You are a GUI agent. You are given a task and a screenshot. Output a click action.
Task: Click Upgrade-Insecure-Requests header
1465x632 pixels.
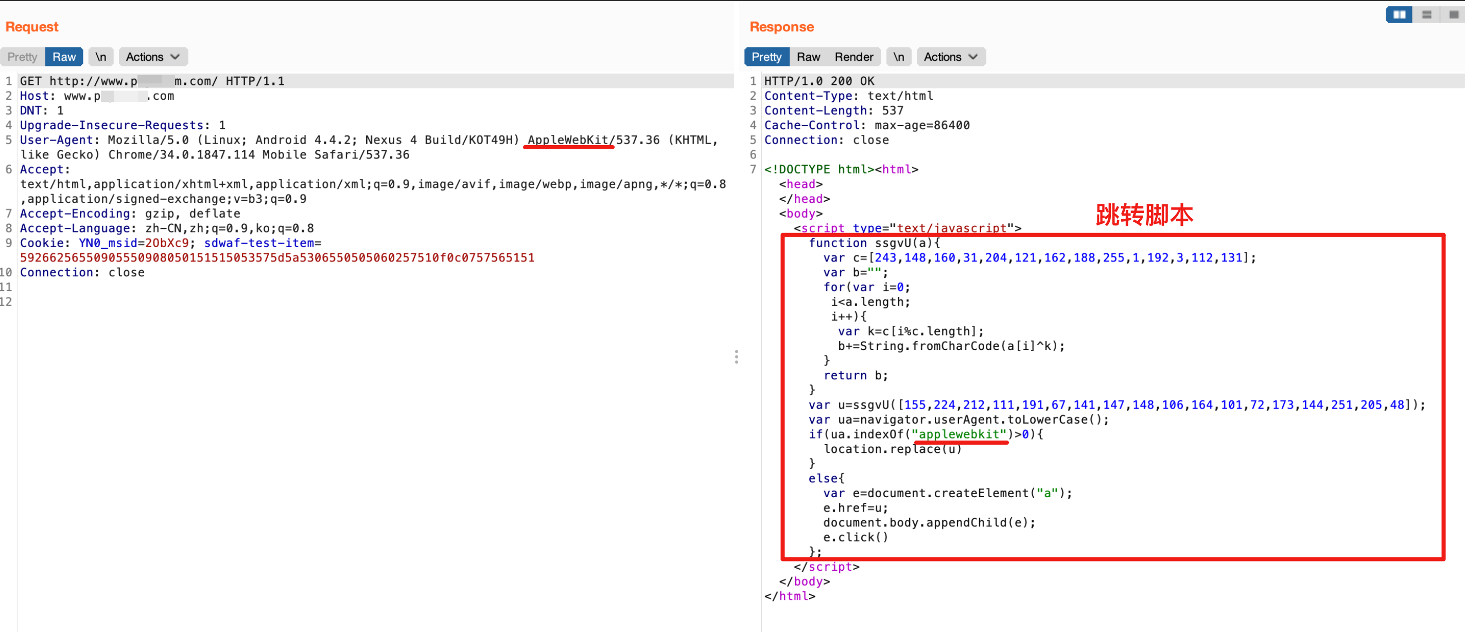pyautogui.click(x=123, y=125)
